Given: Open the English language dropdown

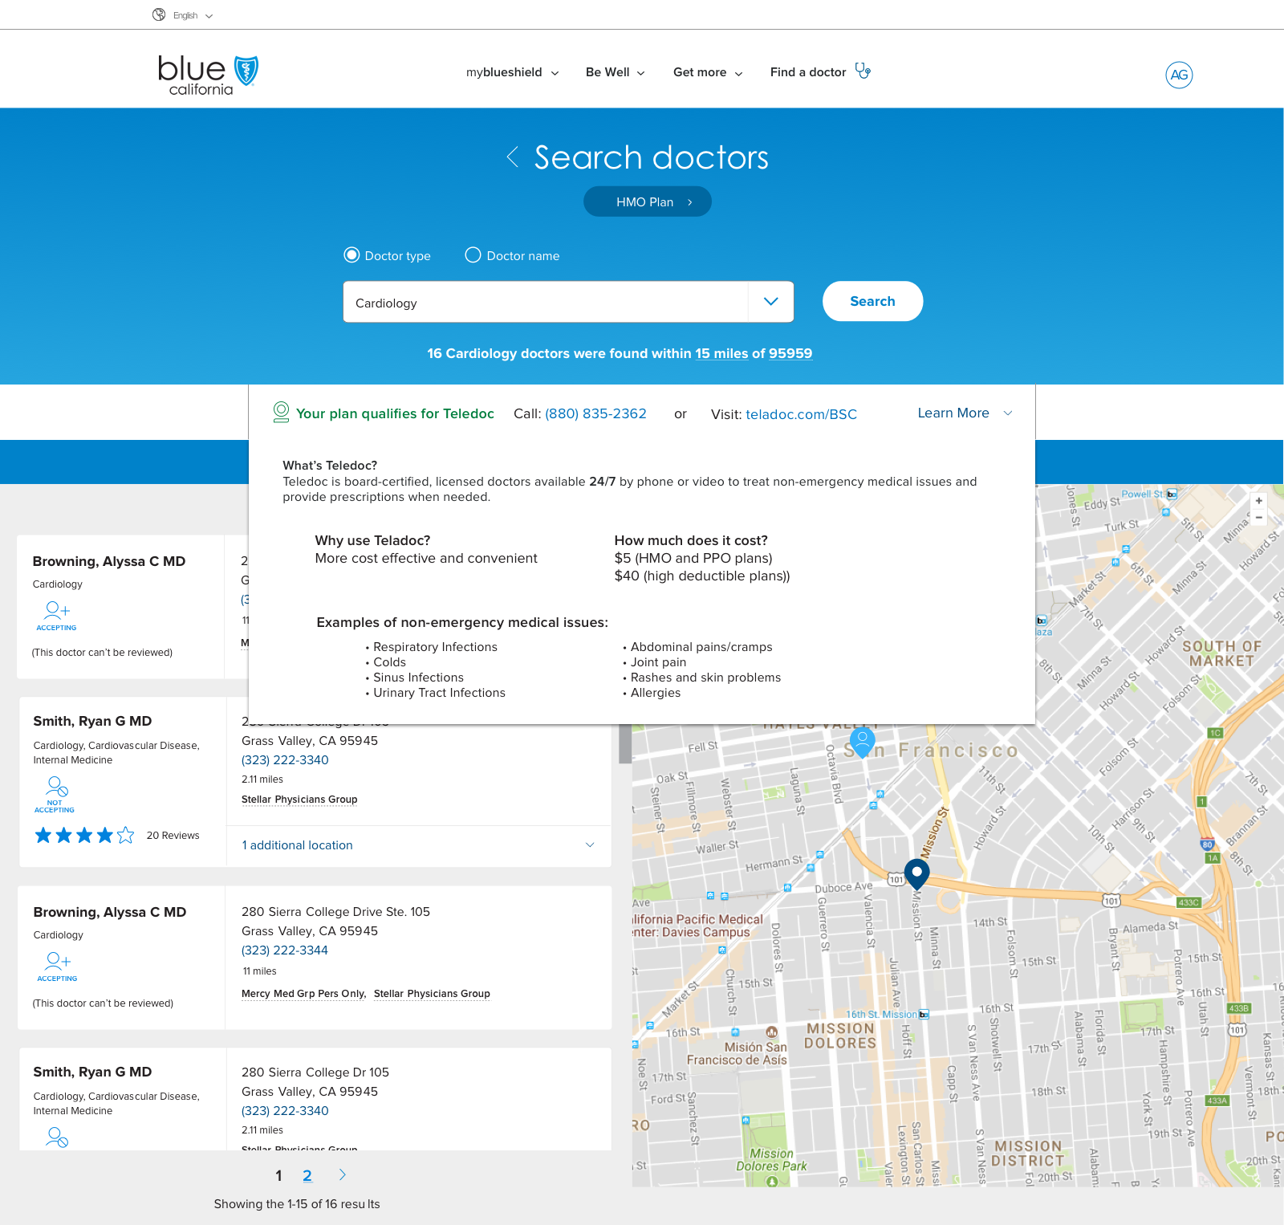Looking at the screenshot, I should click(193, 15).
